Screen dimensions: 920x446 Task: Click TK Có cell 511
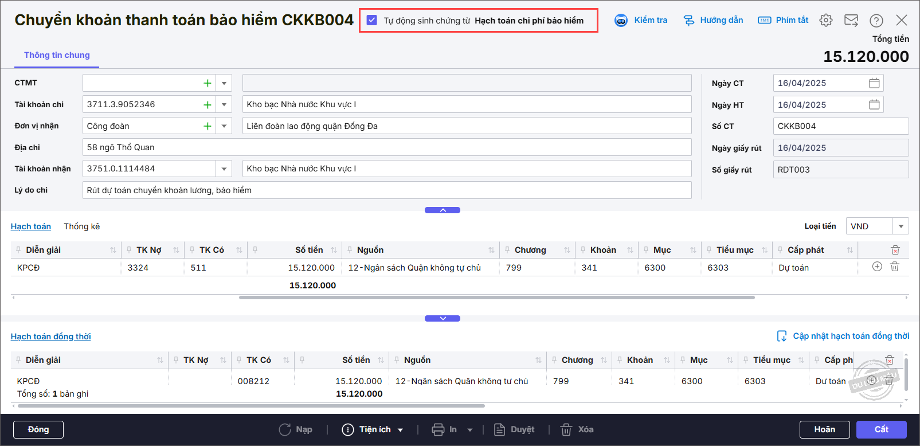point(215,268)
